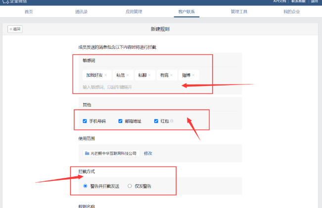The image size is (322, 208).
Task: Switch to the 应用管理 tab
Action: click(x=134, y=11)
